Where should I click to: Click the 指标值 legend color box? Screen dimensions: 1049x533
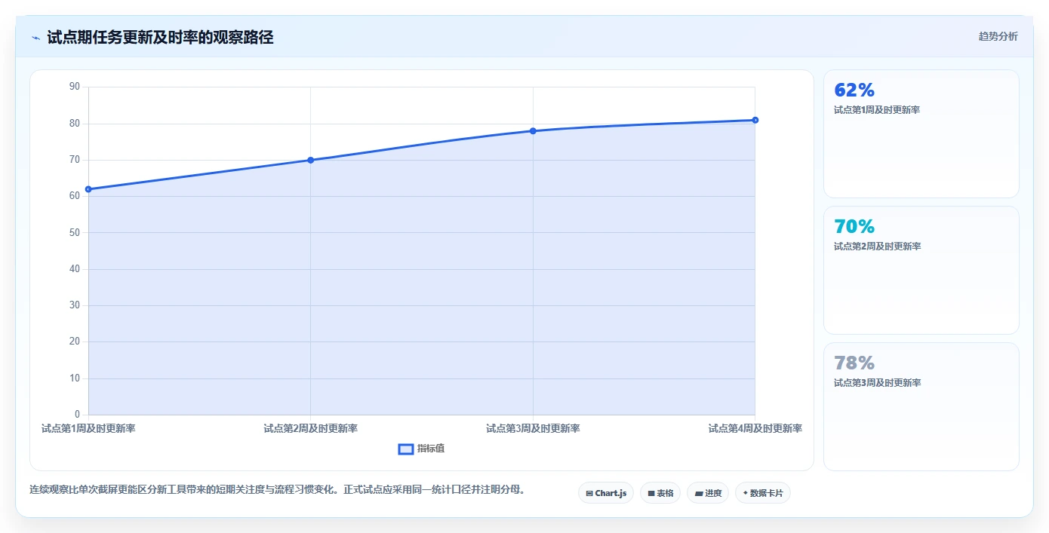pos(406,449)
